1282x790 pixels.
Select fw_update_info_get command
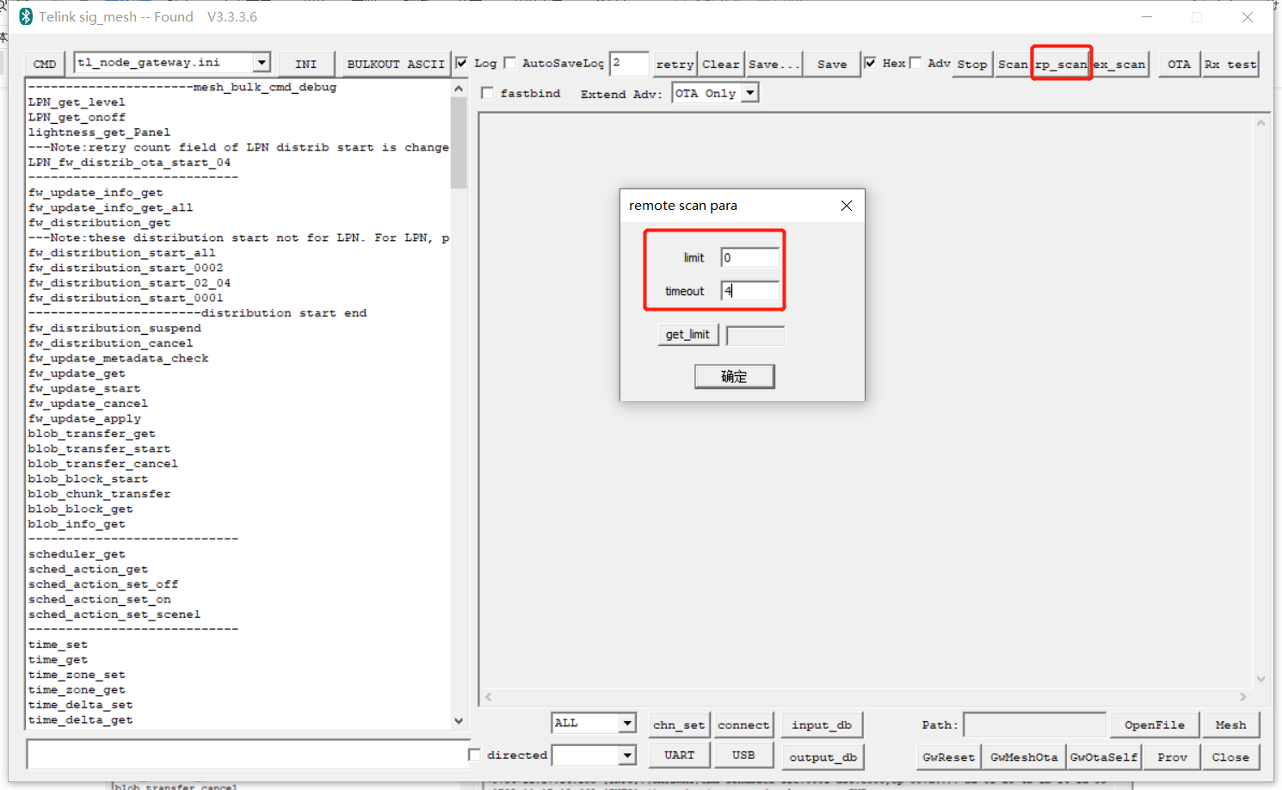coord(96,193)
